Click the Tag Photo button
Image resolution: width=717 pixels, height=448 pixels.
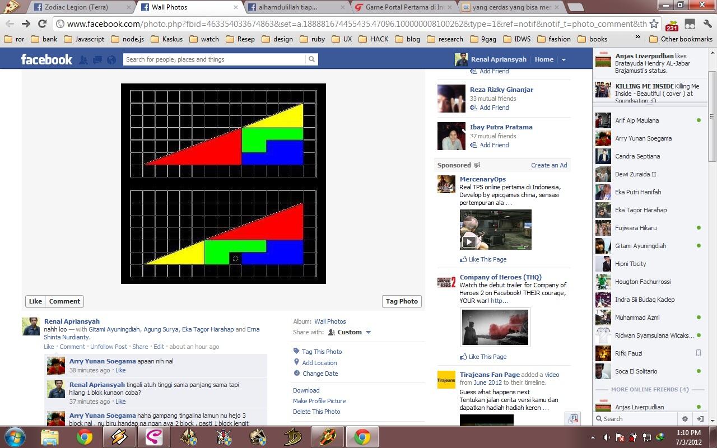point(402,301)
